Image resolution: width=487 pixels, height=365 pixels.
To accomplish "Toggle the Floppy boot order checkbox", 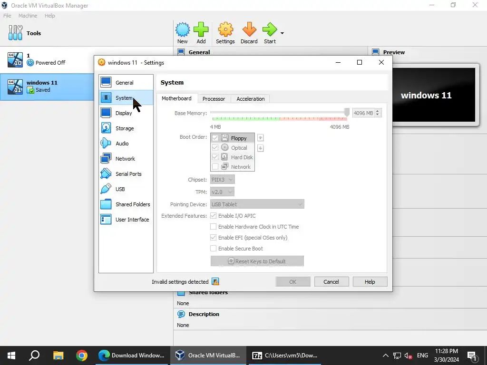I will click(215, 138).
